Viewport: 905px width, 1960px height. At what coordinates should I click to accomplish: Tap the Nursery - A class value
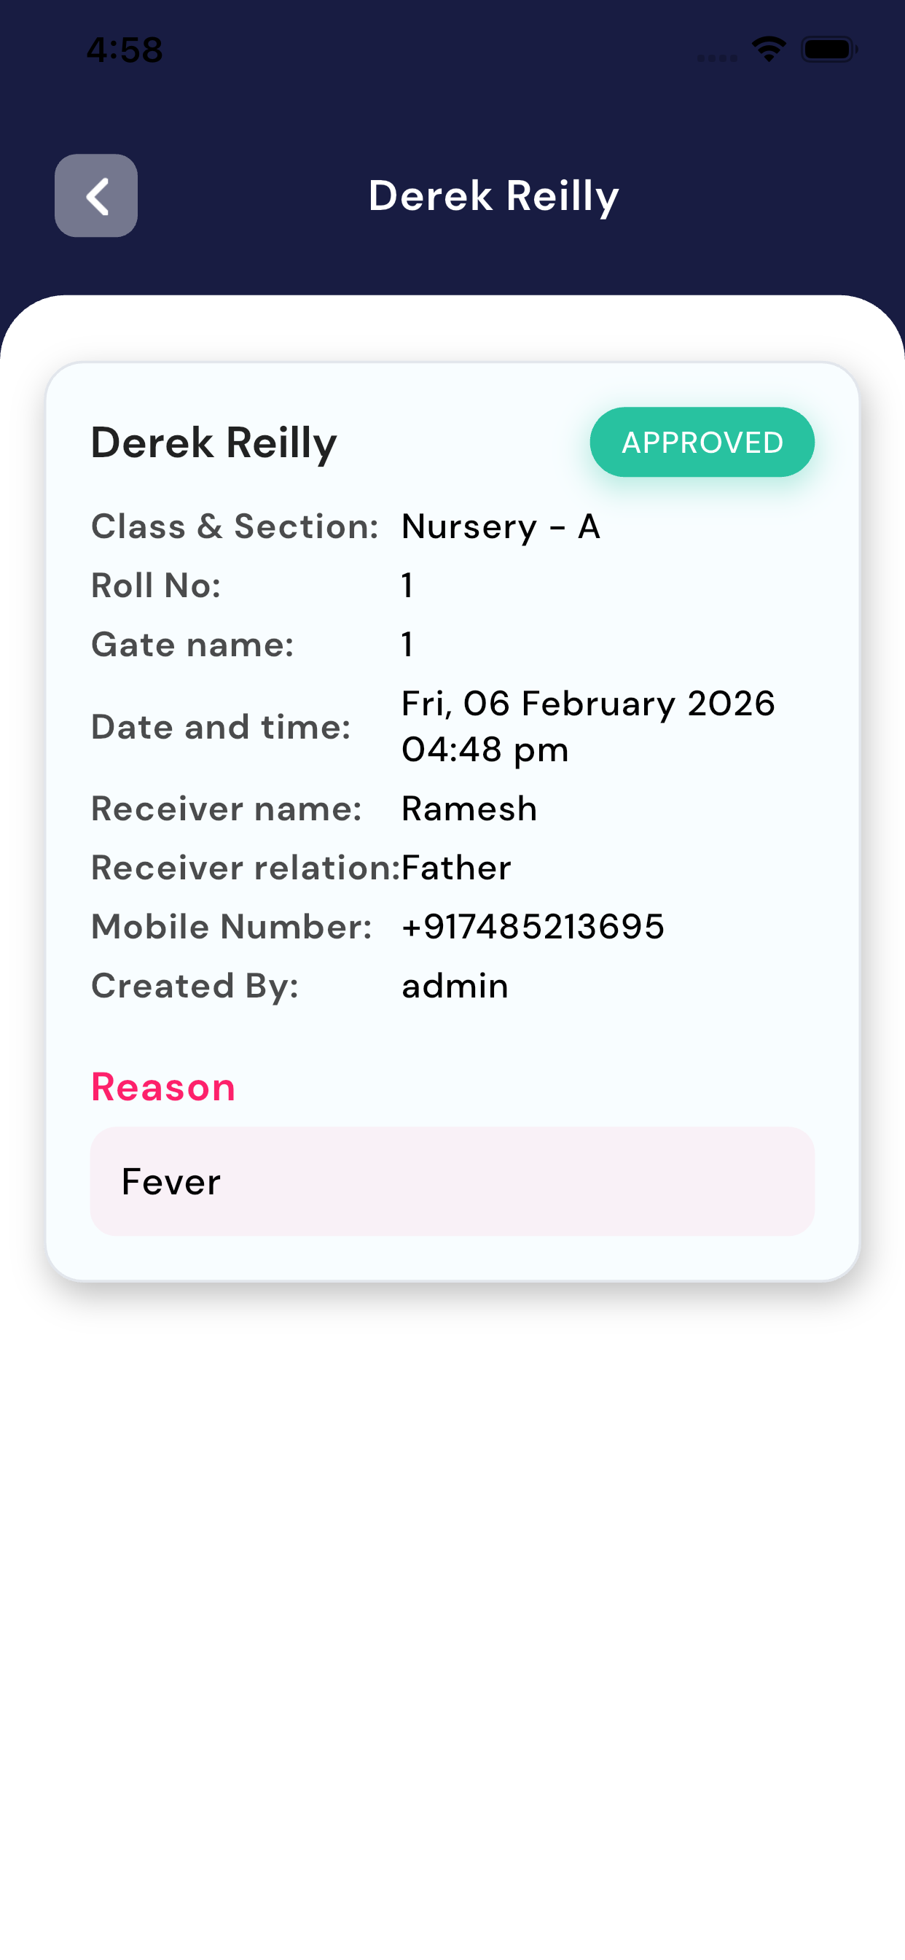[501, 526]
